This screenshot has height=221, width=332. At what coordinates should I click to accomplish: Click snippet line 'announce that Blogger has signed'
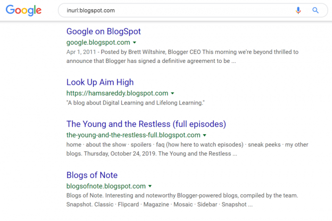coord(151,61)
